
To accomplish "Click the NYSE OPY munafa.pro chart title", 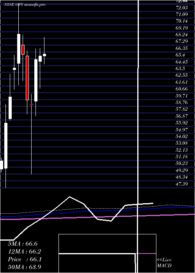I will point(25,4).
